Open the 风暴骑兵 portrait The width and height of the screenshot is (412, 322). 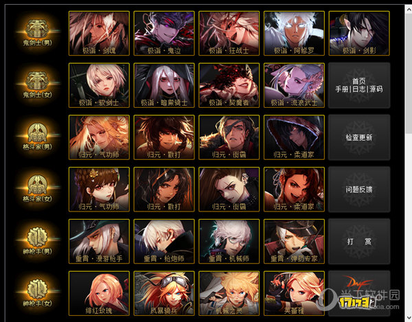164,293
